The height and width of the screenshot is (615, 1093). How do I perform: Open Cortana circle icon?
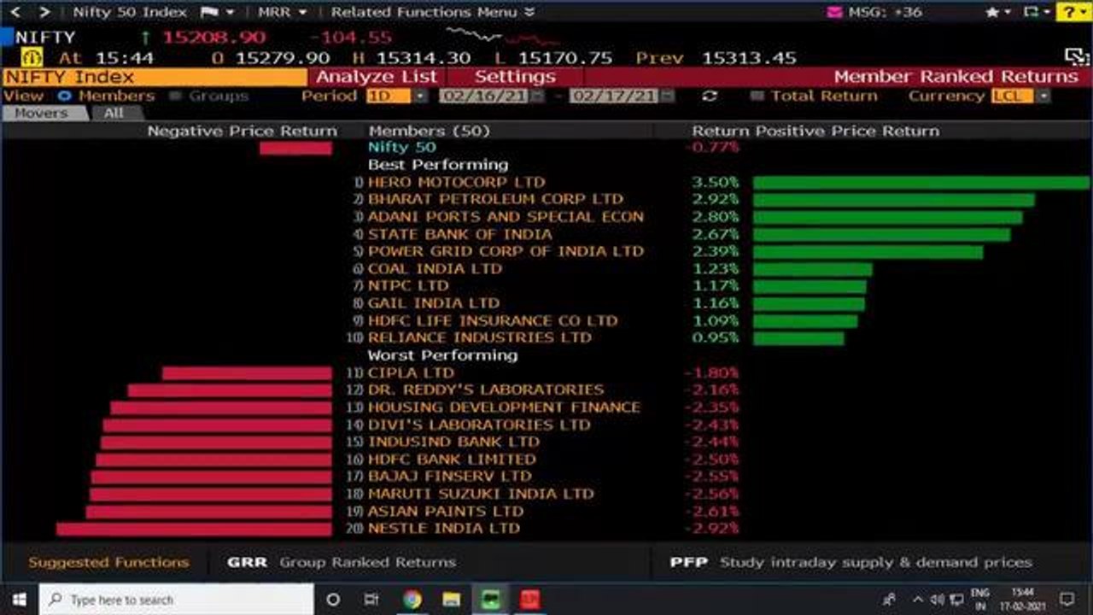point(333,600)
